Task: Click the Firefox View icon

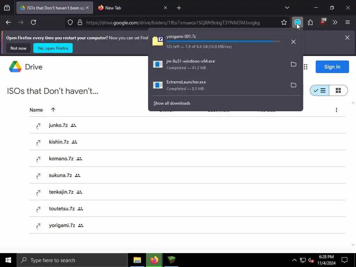Action: click(7, 8)
